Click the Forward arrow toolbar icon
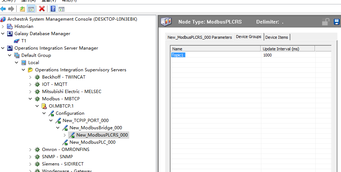The height and width of the screenshot is (172, 341). click(11, 9)
